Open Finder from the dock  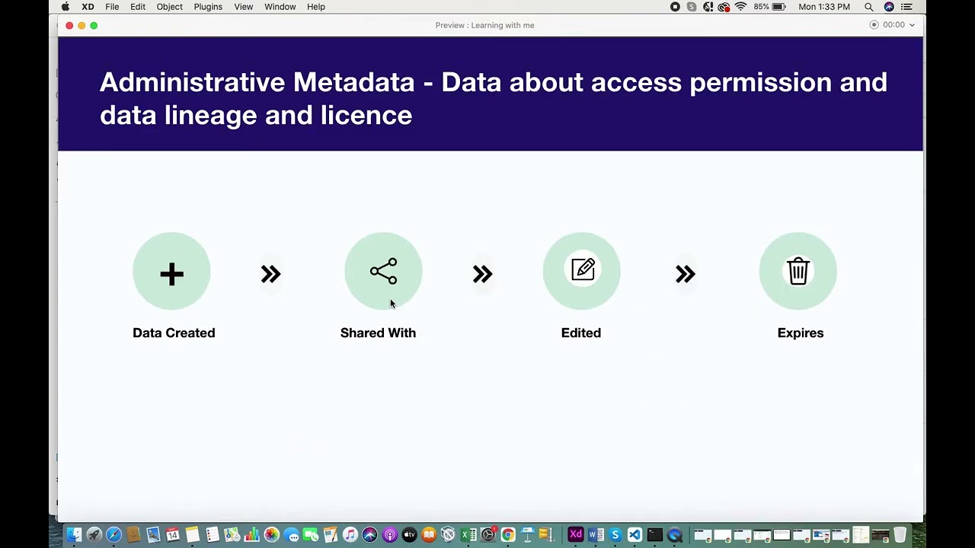coord(72,535)
